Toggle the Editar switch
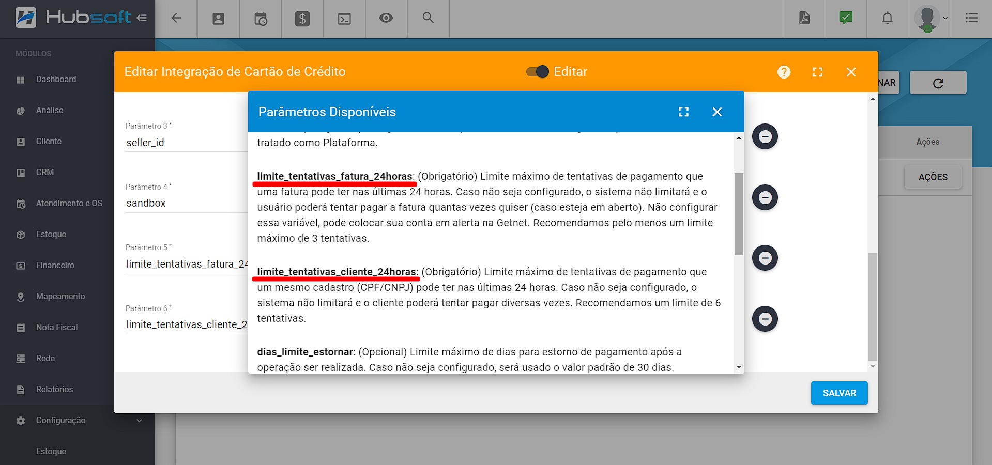The image size is (992, 465). tap(538, 72)
